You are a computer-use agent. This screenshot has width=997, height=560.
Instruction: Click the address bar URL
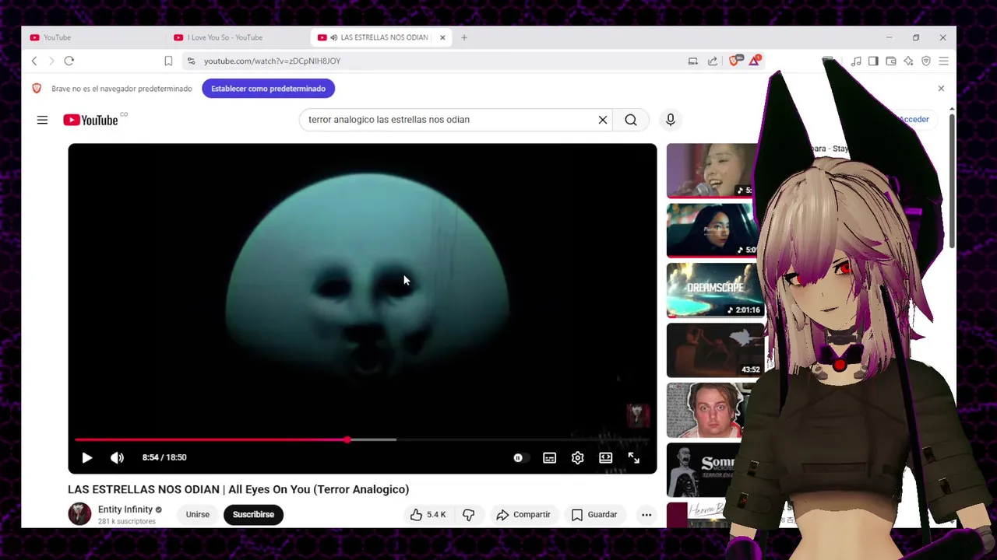[272, 61]
